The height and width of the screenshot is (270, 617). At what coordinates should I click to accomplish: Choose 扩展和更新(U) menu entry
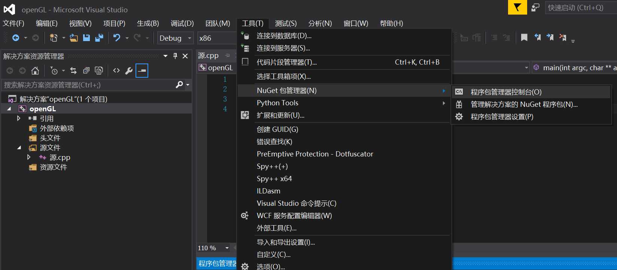click(x=344, y=115)
